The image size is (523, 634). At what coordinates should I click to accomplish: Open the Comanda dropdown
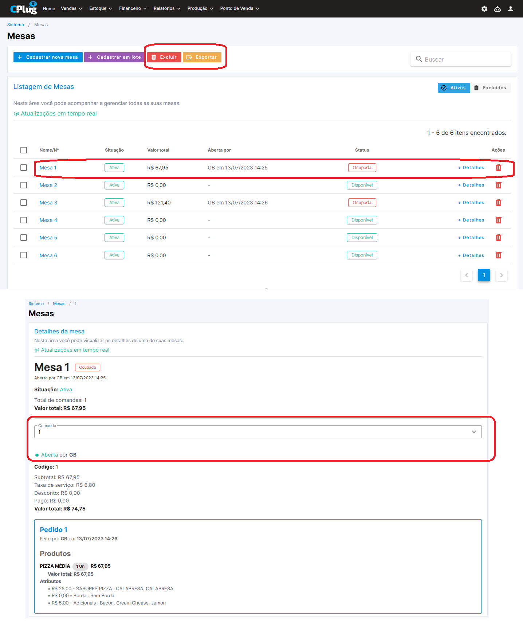(258, 432)
